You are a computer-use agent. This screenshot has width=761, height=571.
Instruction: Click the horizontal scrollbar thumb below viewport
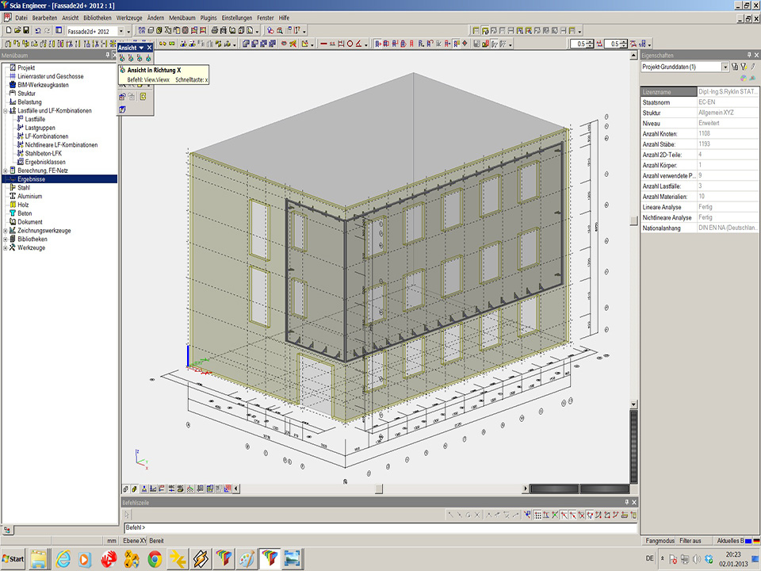[379, 489]
